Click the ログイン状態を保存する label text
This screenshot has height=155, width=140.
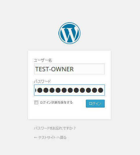click(56, 102)
